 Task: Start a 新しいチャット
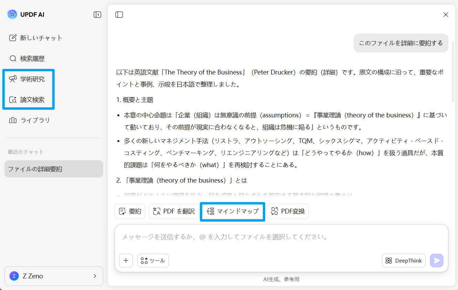36,38
